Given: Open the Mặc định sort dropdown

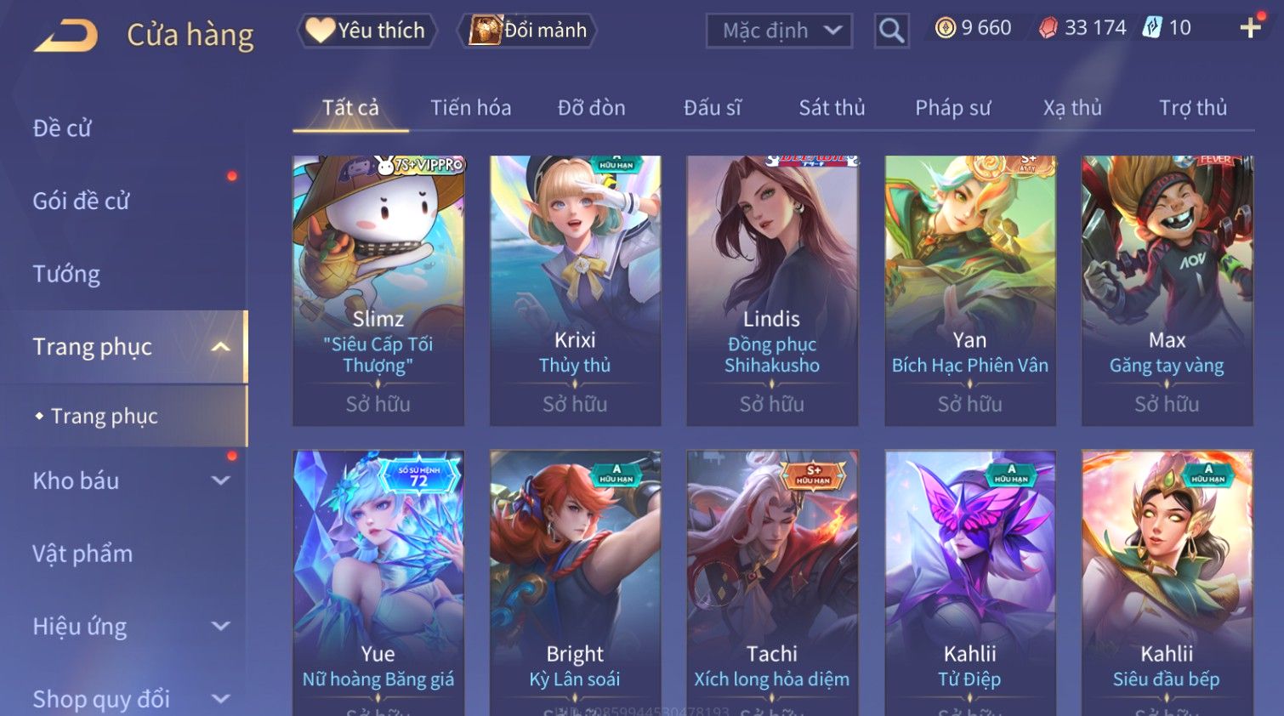Looking at the screenshot, I should point(779,31).
